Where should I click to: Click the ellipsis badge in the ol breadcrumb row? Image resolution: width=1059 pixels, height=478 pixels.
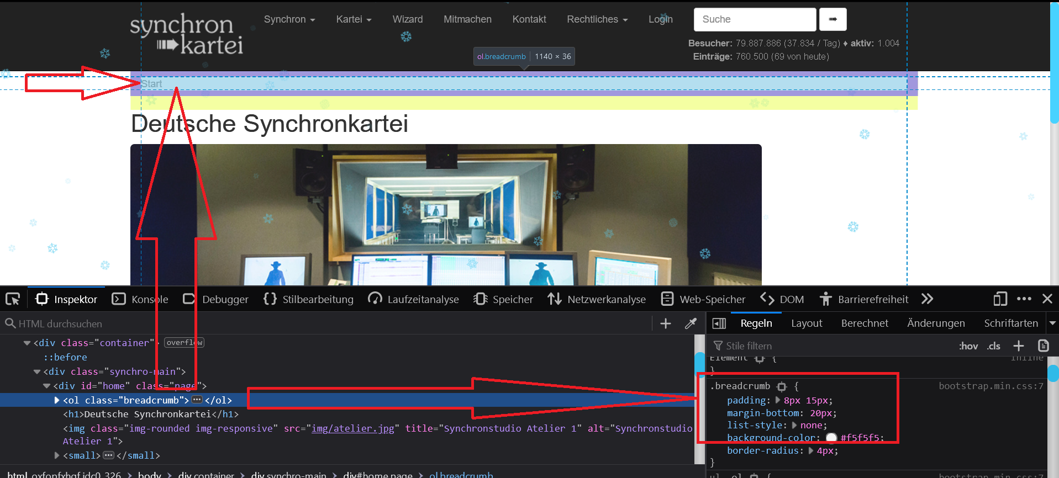pyautogui.click(x=197, y=400)
